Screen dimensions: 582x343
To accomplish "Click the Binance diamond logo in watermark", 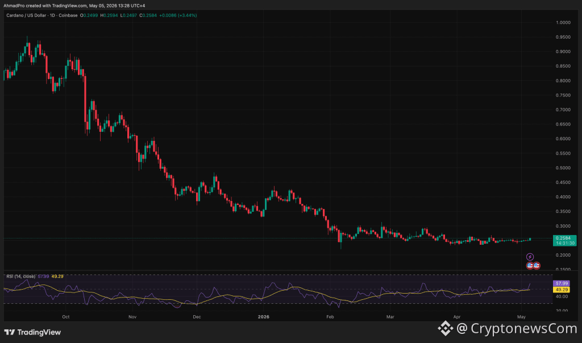I will [x=445, y=328].
